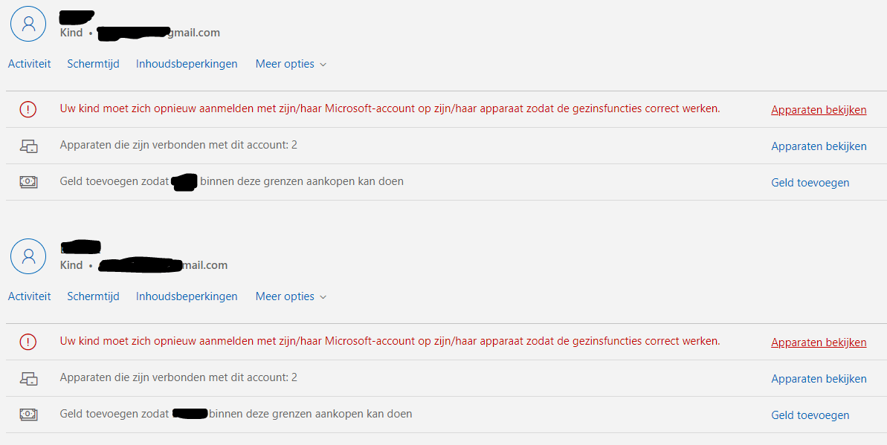Open Schermtijd for the second child

pos(93,296)
